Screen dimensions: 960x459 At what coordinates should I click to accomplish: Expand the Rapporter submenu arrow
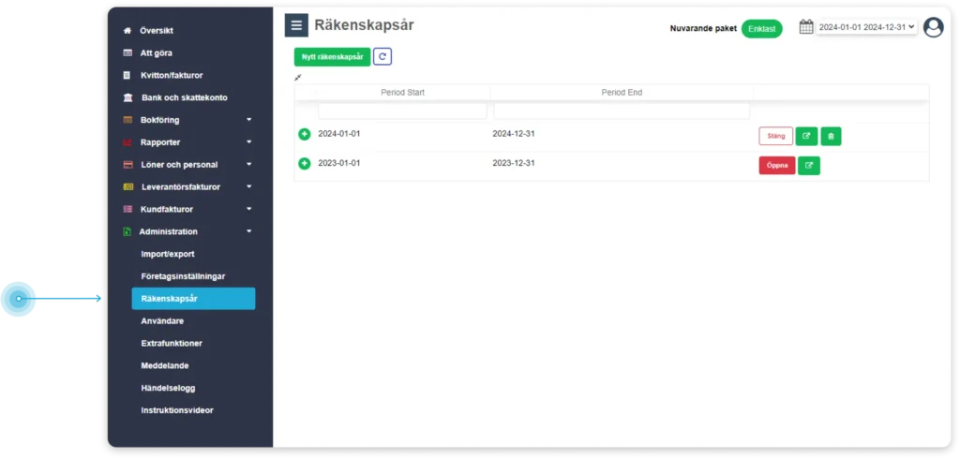248,142
